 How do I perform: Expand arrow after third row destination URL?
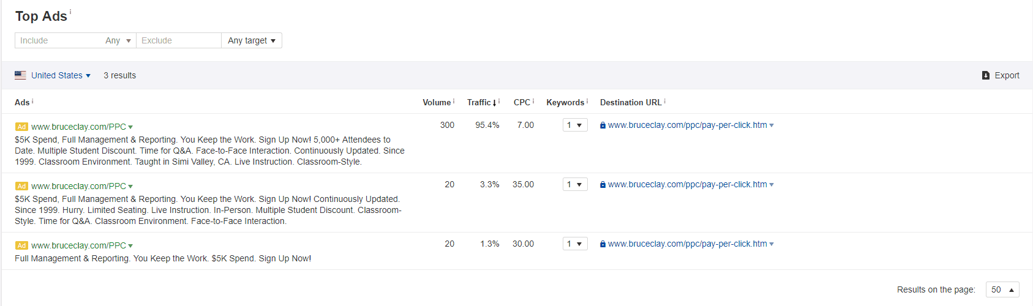coord(772,244)
